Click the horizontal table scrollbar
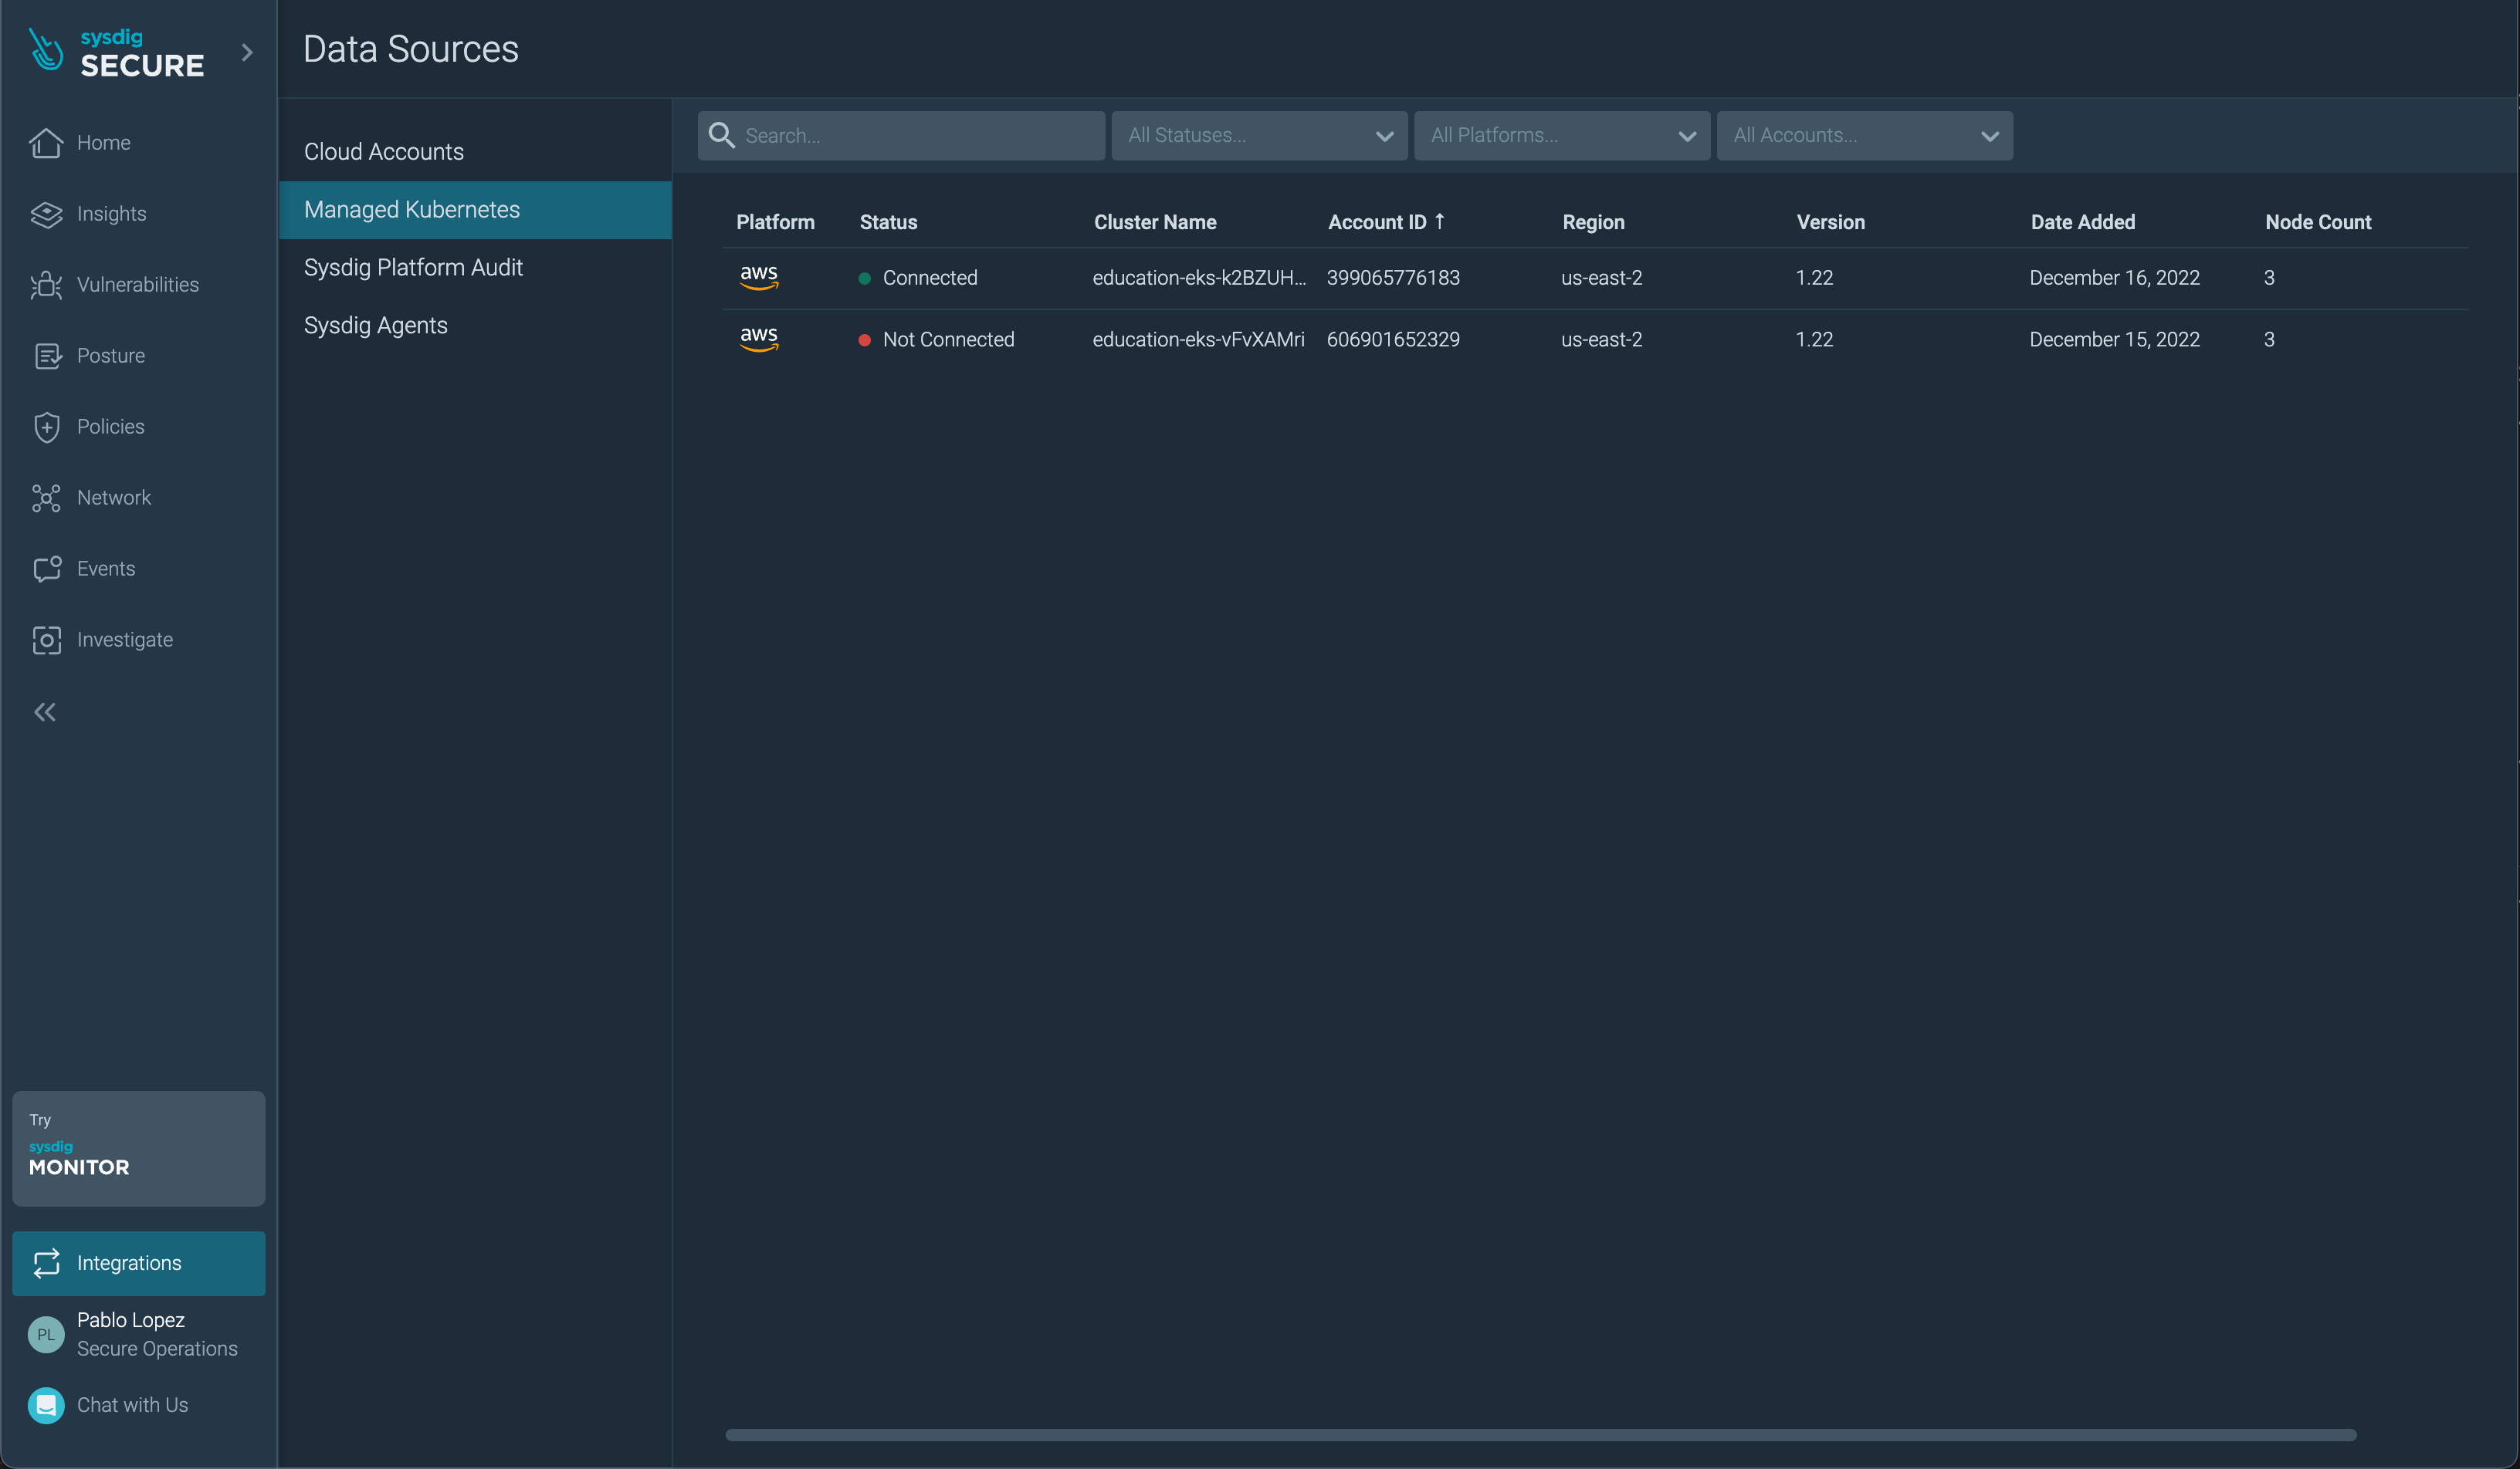The height and width of the screenshot is (1469, 2520). pyautogui.click(x=1540, y=1435)
